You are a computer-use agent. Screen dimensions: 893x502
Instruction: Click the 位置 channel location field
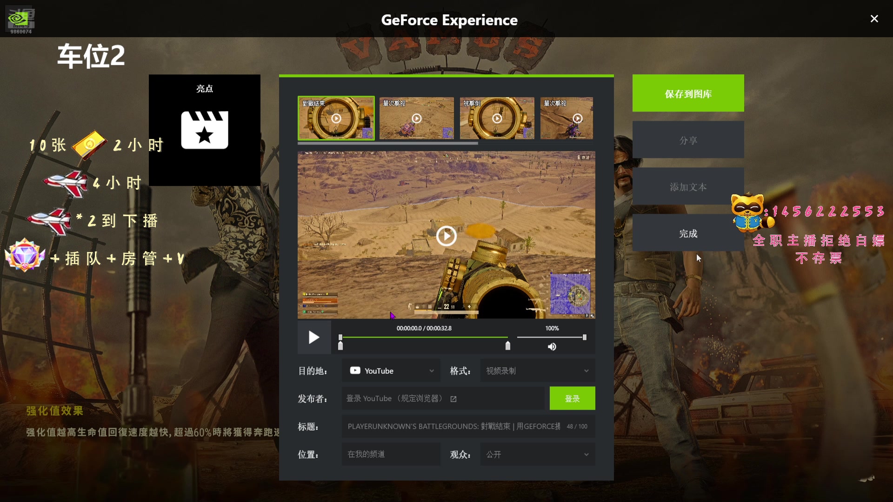391,454
